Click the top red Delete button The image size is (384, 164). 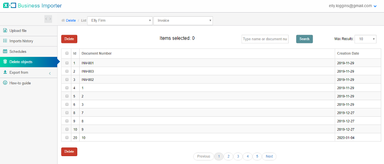pyautogui.click(x=69, y=39)
